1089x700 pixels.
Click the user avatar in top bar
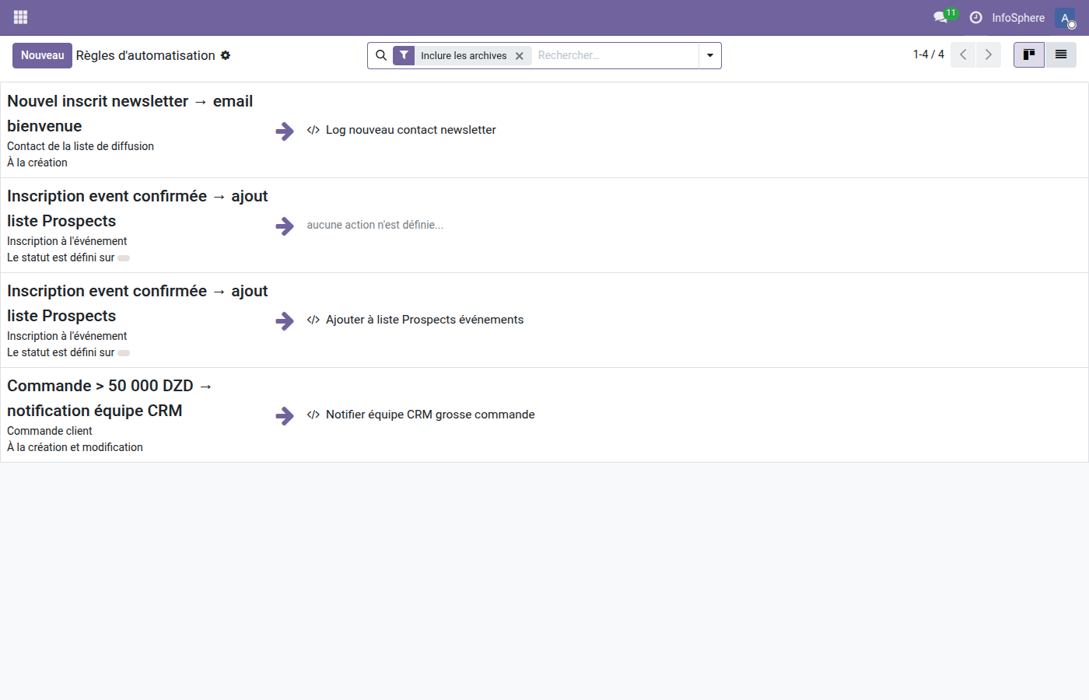pyautogui.click(x=1065, y=17)
